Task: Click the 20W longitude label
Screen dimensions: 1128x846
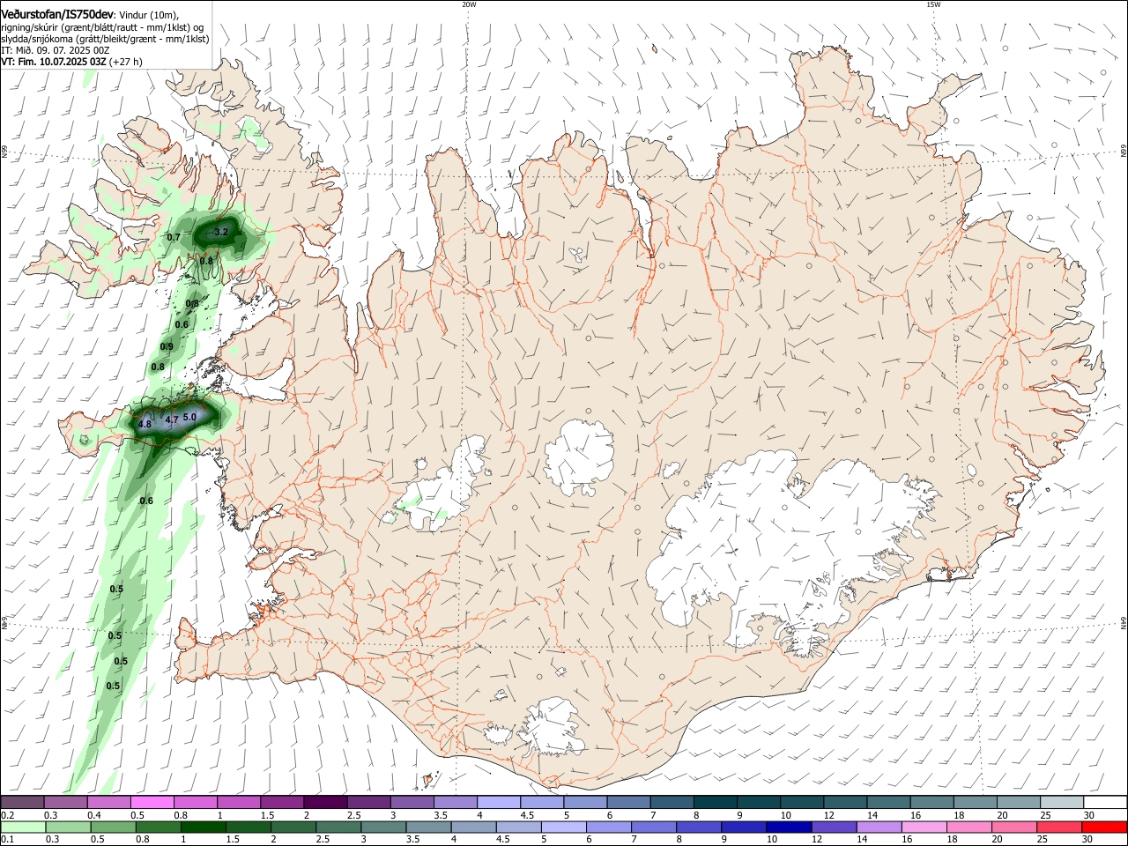Action: (x=469, y=4)
